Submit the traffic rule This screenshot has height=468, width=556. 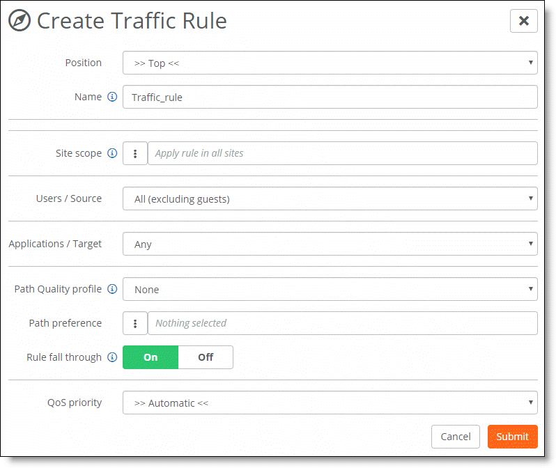click(x=513, y=437)
